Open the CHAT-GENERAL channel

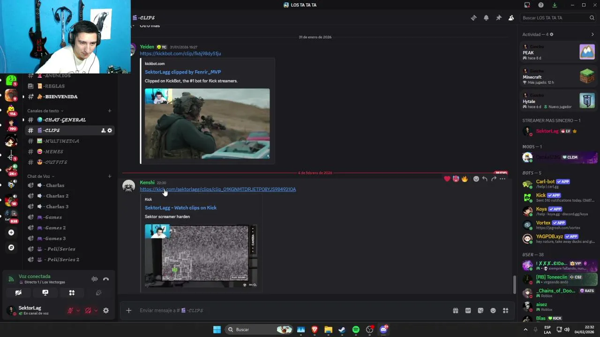[69, 120]
